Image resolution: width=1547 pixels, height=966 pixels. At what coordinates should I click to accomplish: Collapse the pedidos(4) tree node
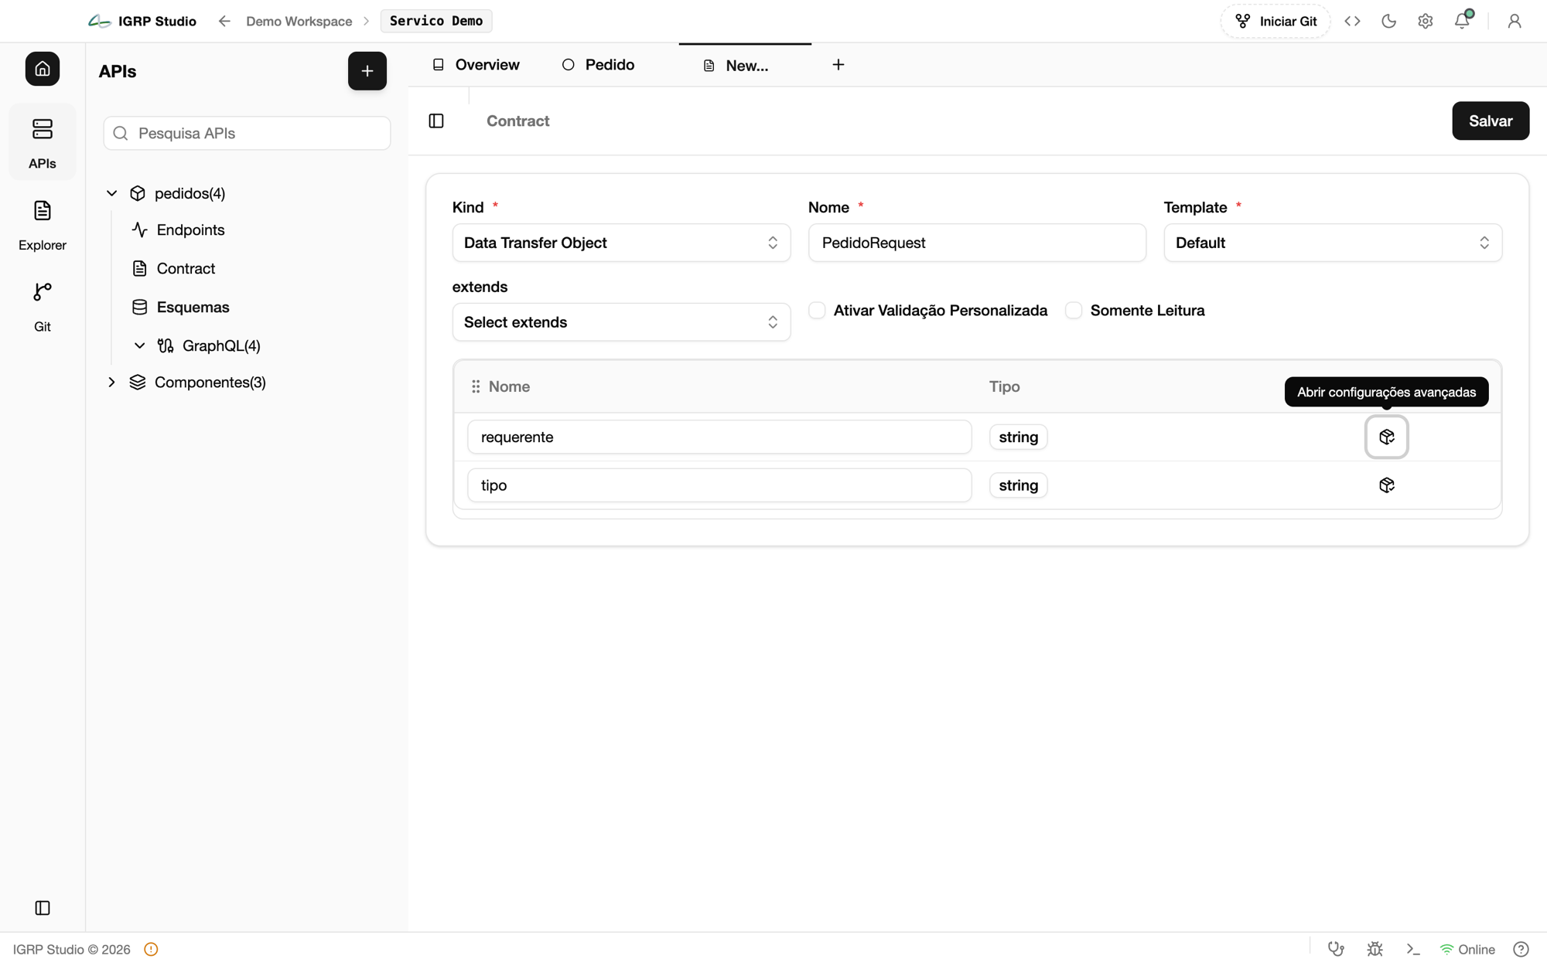pyautogui.click(x=111, y=193)
